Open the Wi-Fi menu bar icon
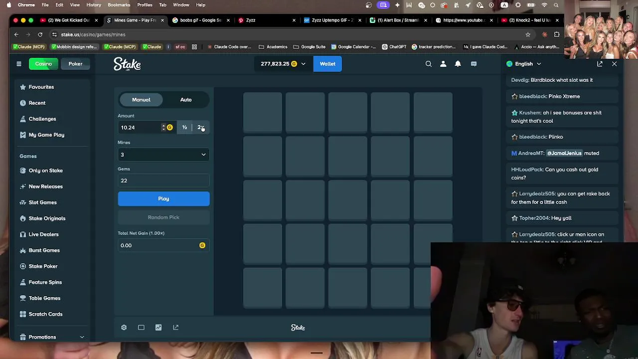Image resolution: width=638 pixels, height=359 pixels. tap(544, 5)
